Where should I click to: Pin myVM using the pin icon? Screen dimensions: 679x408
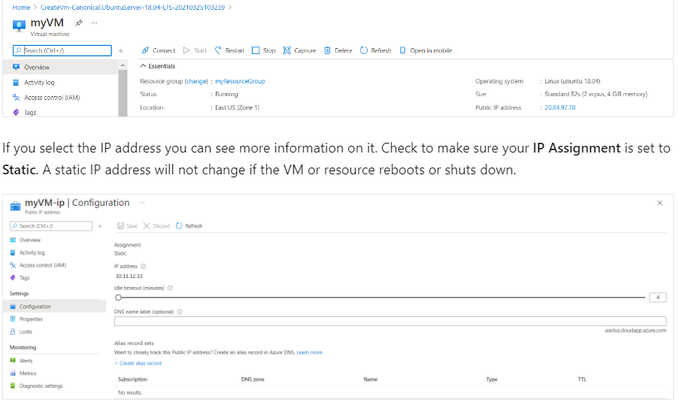click(79, 23)
